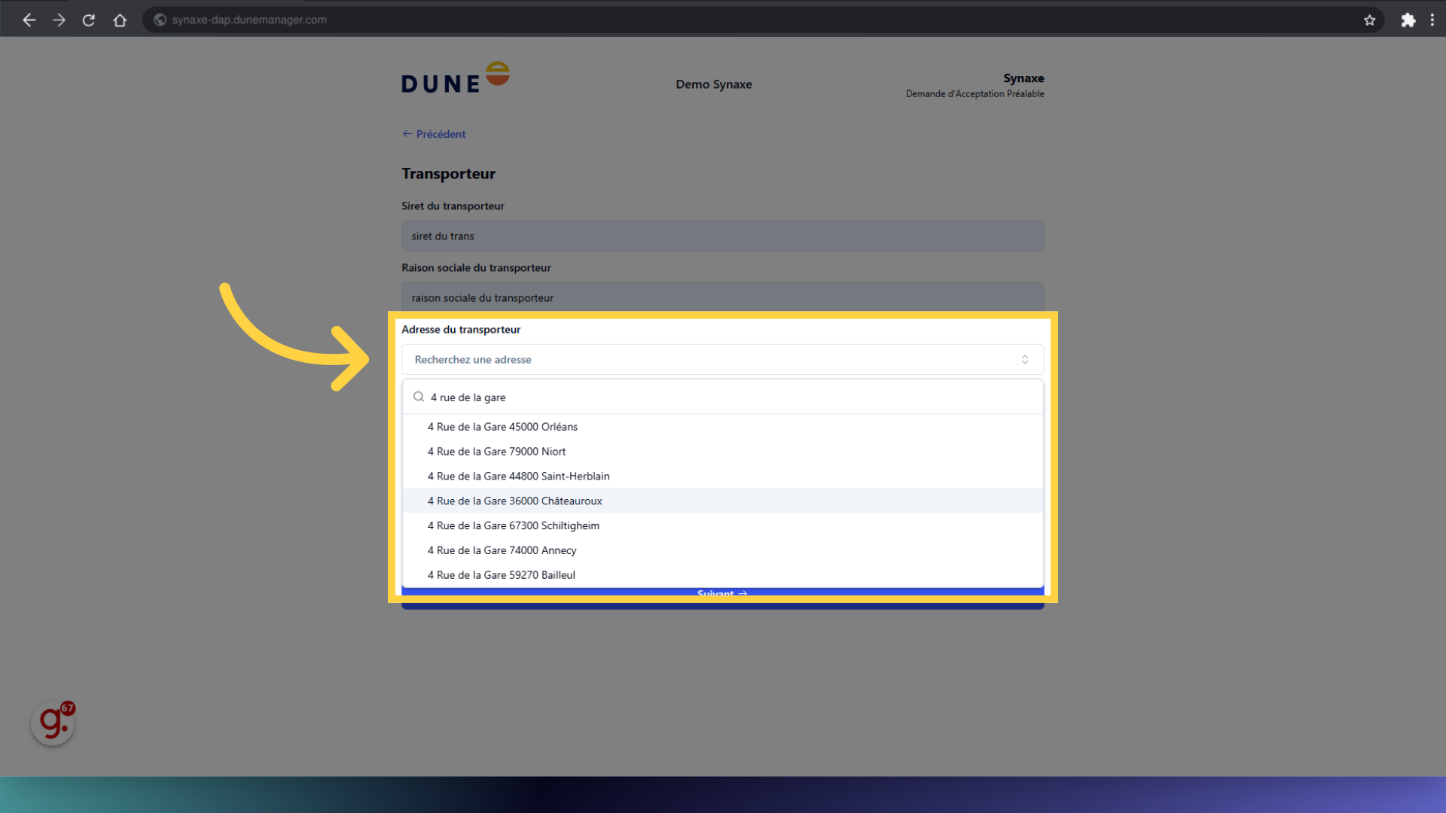Click the Siret du transporteur input field

pos(721,236)
